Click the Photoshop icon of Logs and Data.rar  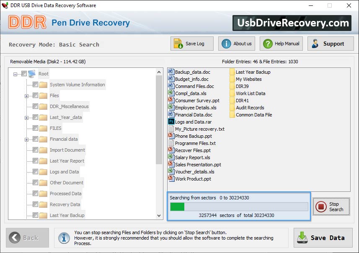coord(171,121)
